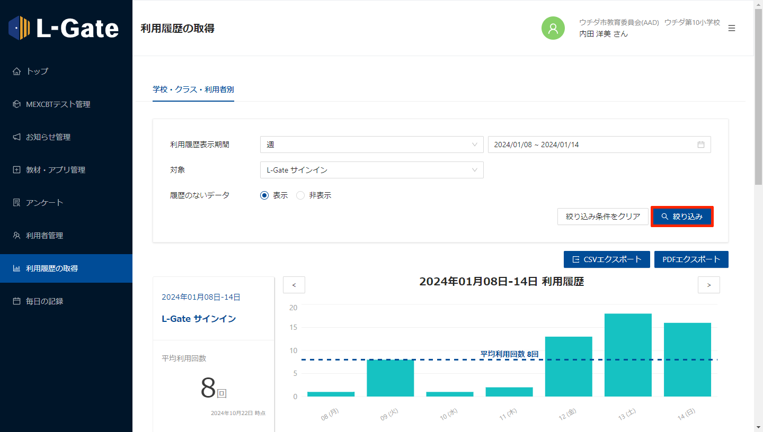The width and height of the screenshot is (763, 432).
Task: Click the アンケート survey icon
Action: [16, 203]
